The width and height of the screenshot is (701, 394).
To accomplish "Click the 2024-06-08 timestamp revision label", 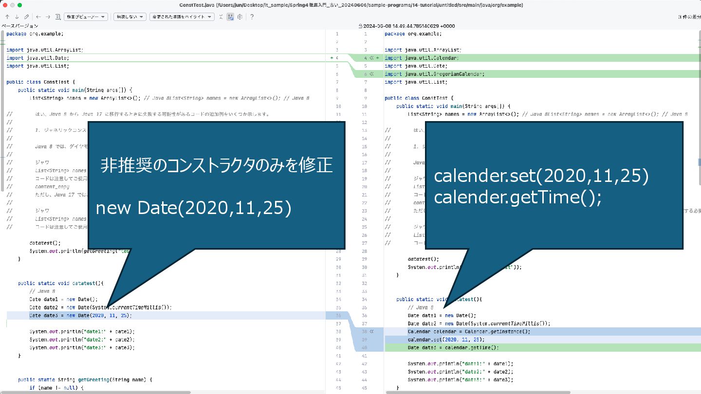I will coord(409,26).
